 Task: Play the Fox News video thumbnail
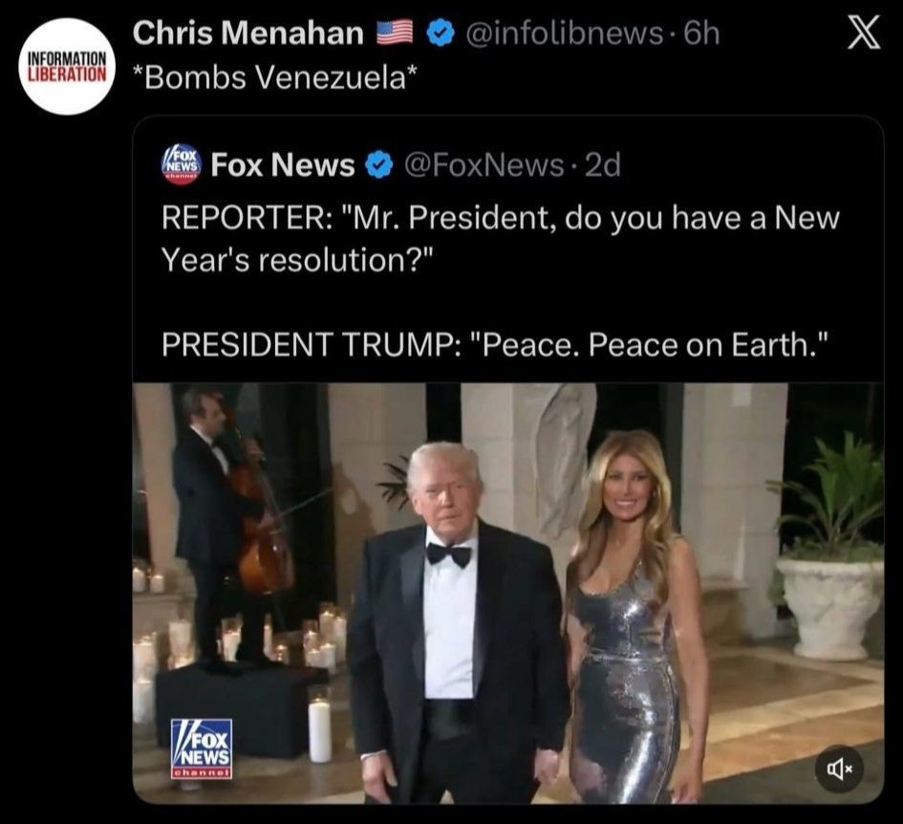click(x=507, y=593)
